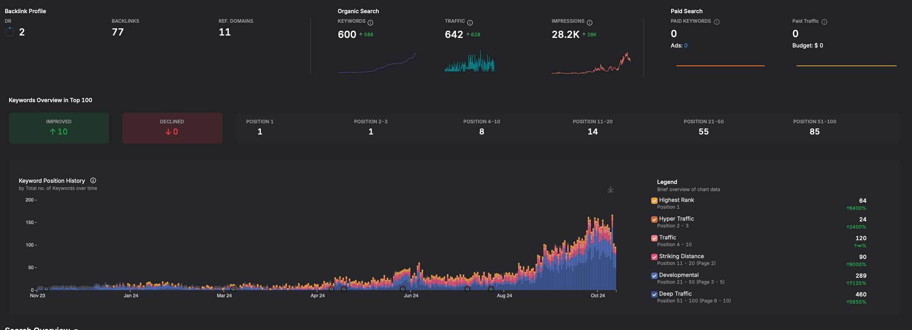Download the keyword position chart
This screenshot has height=330, width=912.
coord(610,189)
